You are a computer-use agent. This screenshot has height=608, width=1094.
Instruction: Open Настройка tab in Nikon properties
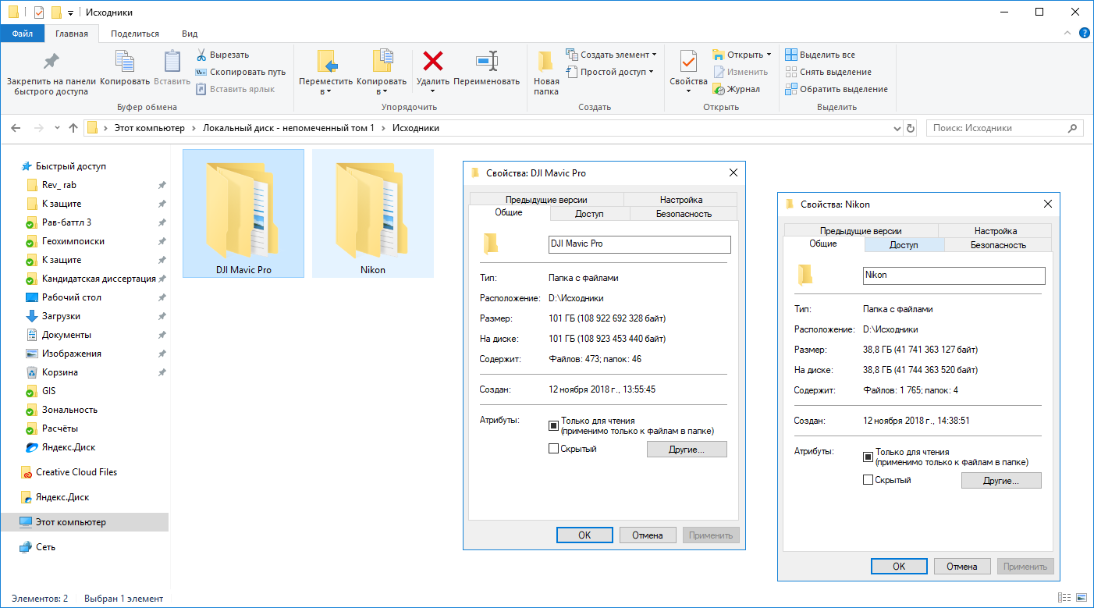995,231
